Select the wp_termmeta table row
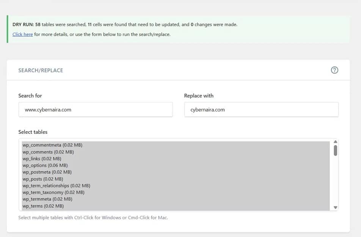Screen dimensions: 361x237 [x=176, y=199]
